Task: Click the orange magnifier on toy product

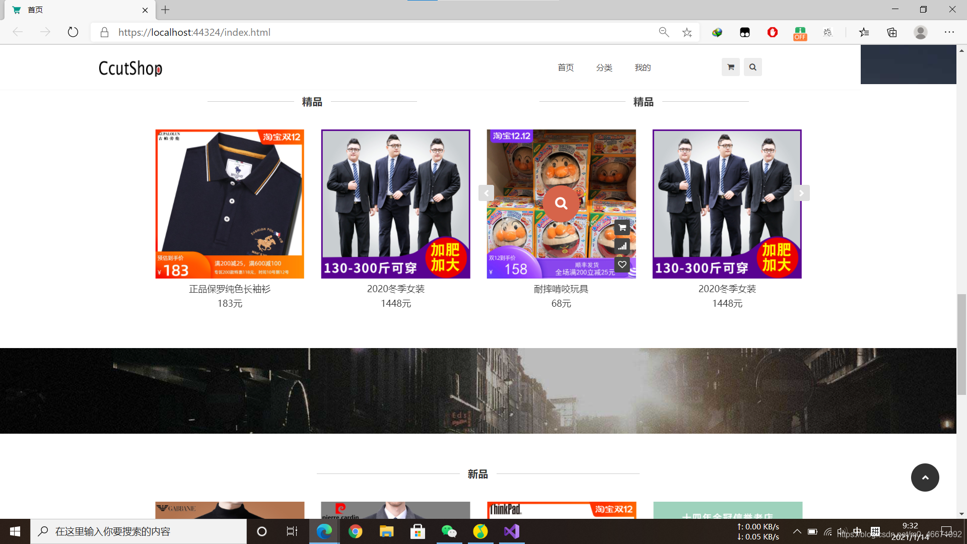Action: 561,203
